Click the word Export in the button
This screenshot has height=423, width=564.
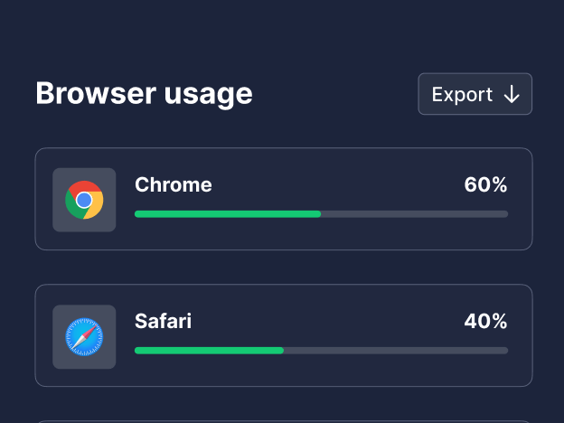(462, 95)
